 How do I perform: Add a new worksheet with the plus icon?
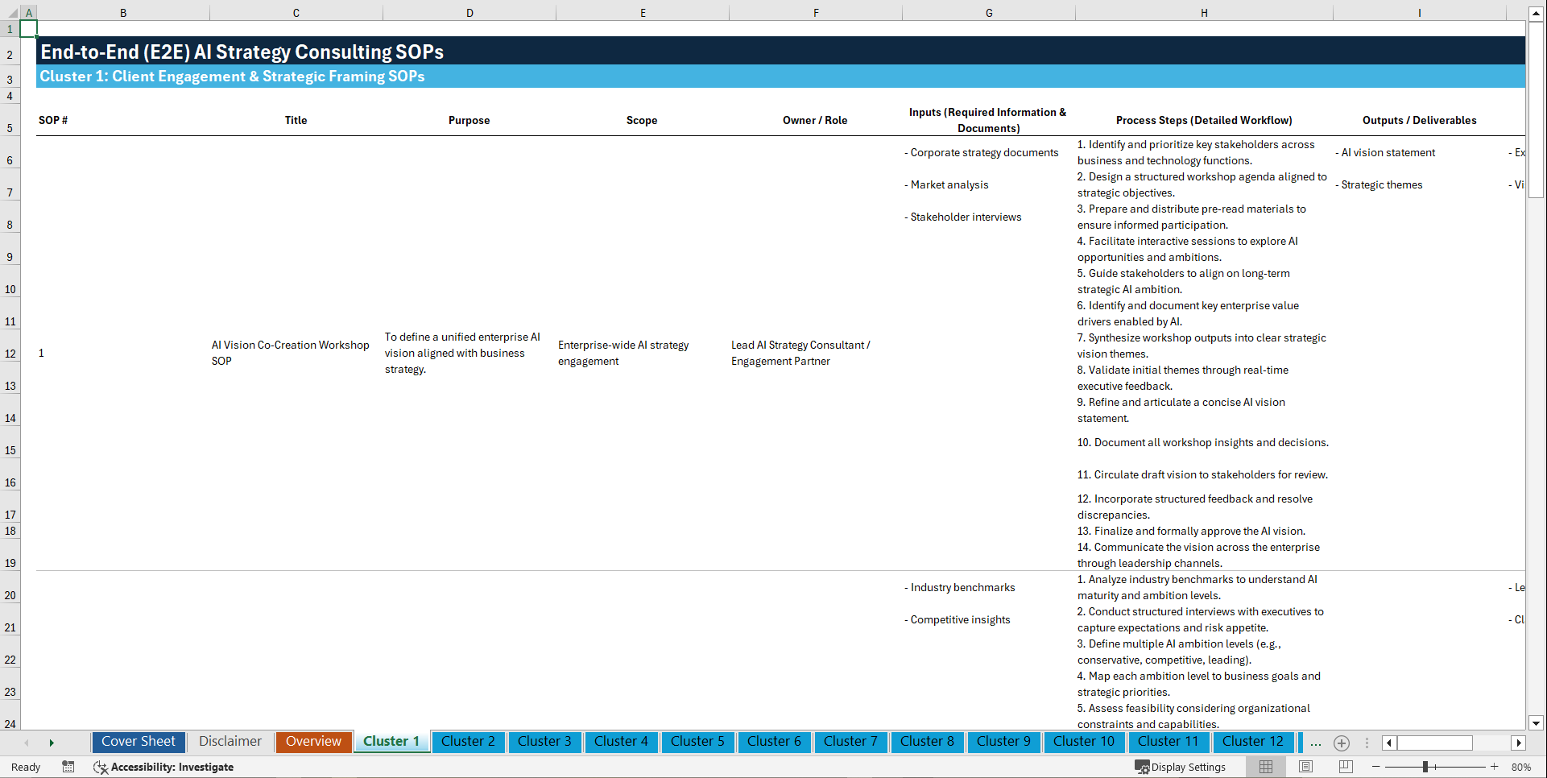tap(1342, 743)
